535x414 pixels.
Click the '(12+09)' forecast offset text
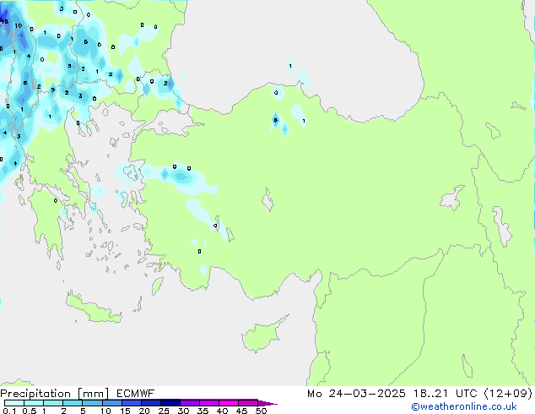508,394
